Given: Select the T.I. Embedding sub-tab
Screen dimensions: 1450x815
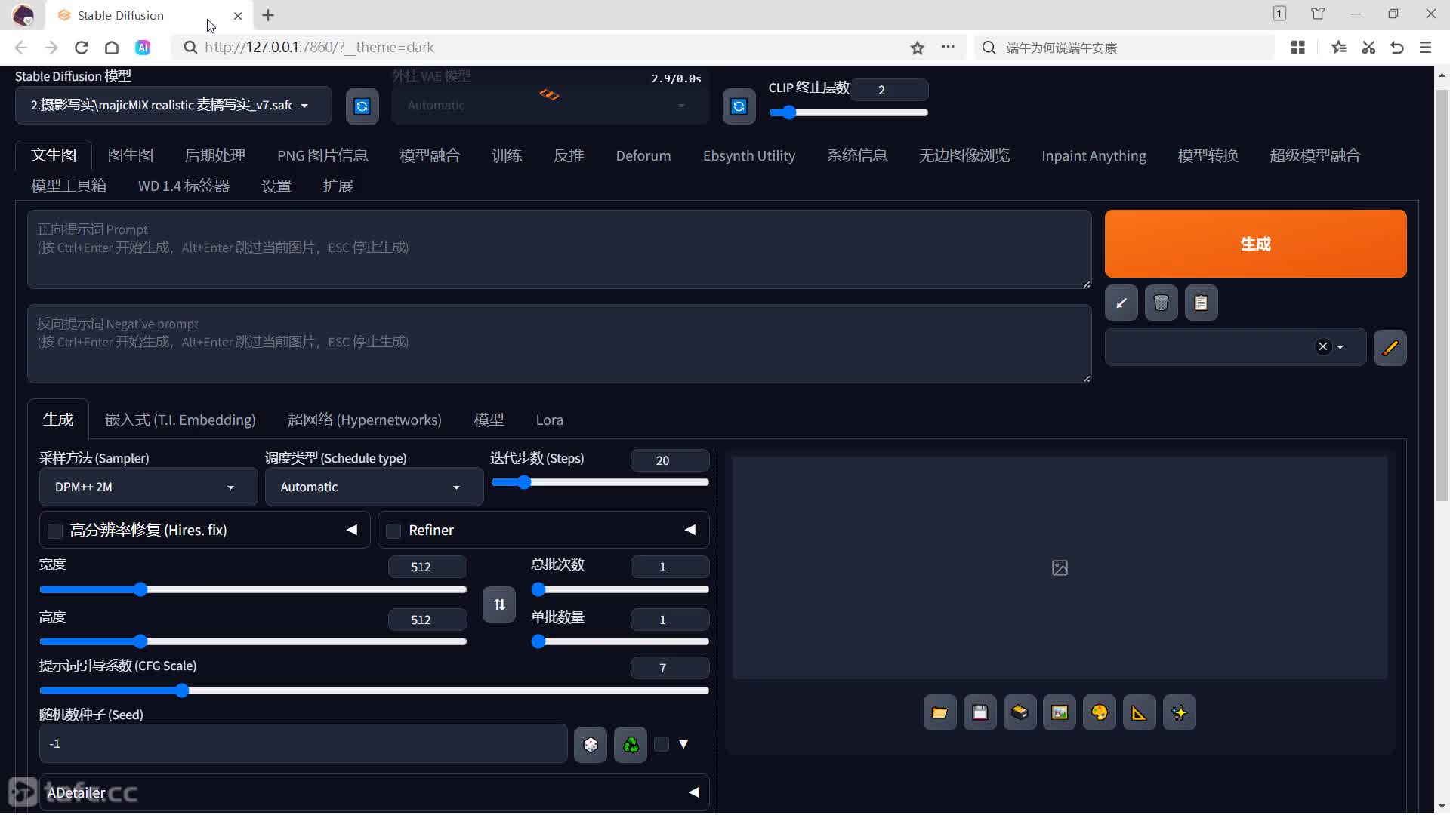Looking at the screenshot, I should point(180,420).
